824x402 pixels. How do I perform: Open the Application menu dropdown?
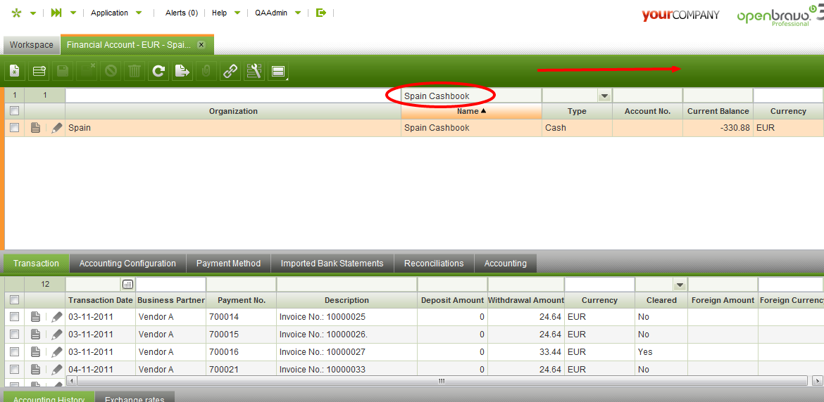tap(116, 13)
